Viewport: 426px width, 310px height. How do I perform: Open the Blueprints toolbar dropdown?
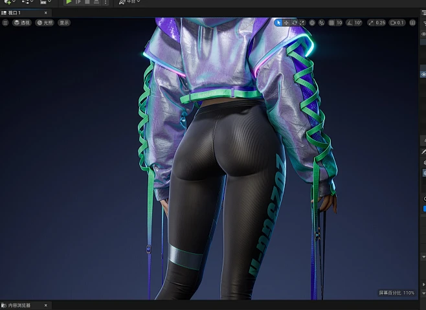point(27,2)
